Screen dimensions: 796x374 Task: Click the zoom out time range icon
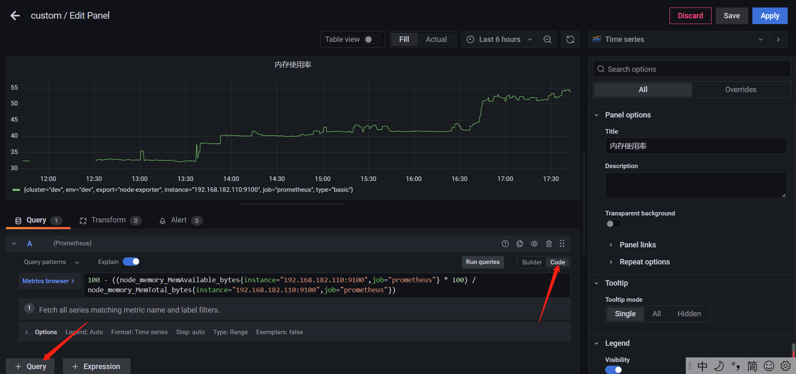click(547, 39)
